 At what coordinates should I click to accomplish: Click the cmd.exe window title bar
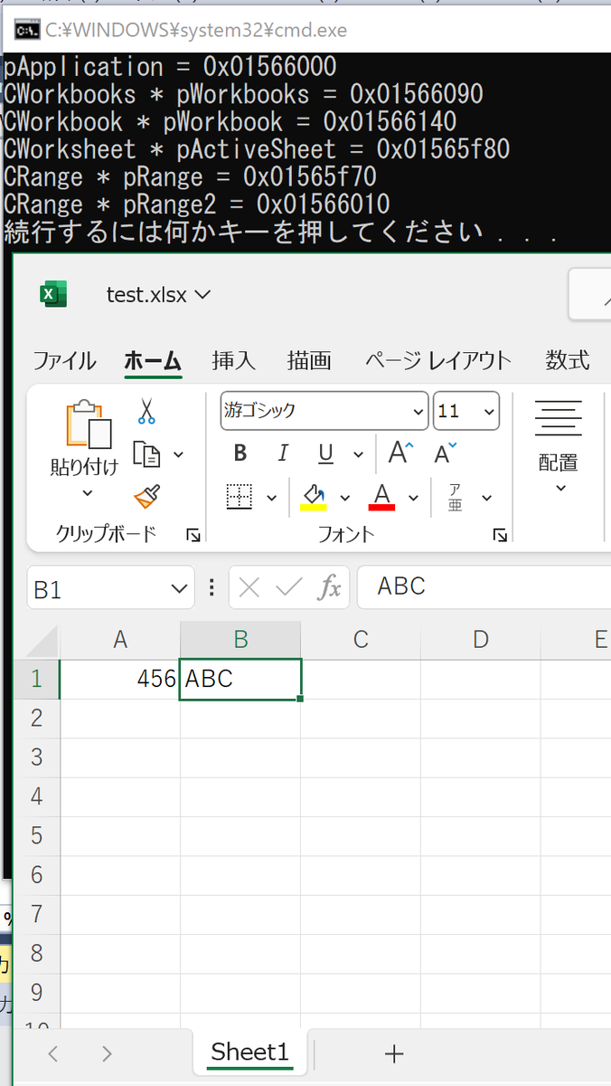[x=307, y=31]
